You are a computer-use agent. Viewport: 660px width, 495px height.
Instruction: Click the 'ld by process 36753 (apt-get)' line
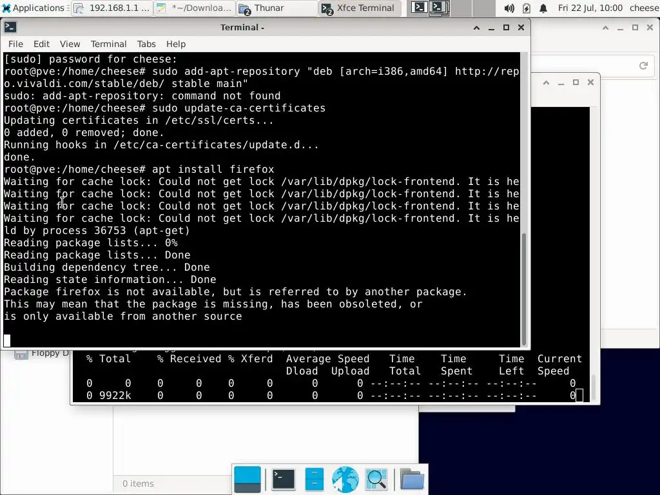tap(97, 231)
